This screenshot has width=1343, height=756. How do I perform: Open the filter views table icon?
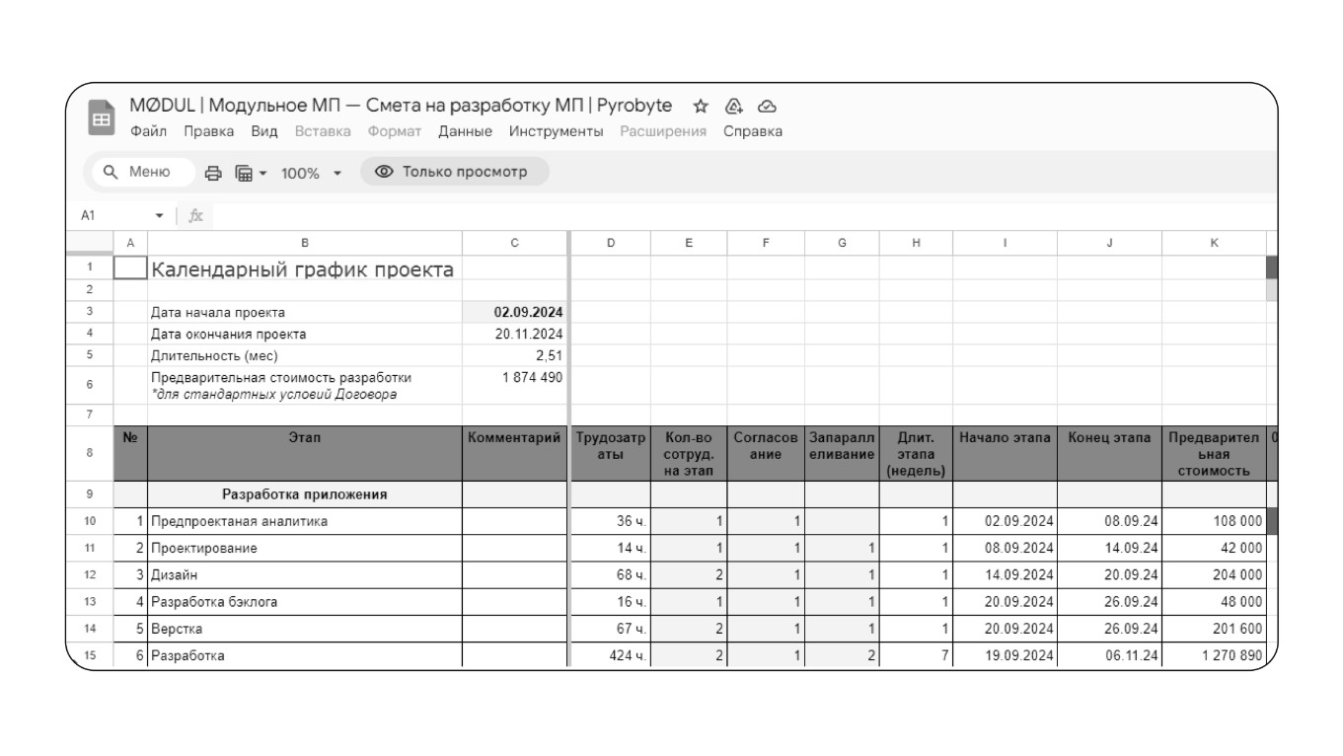(244, 174)
